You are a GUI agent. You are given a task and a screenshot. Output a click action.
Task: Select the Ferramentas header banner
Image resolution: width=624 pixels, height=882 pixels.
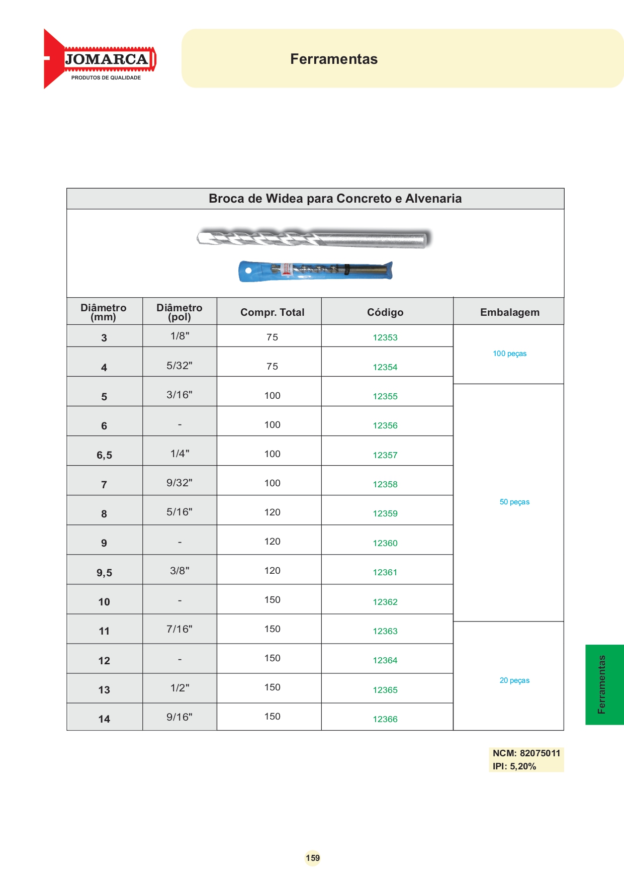point(402,58)
